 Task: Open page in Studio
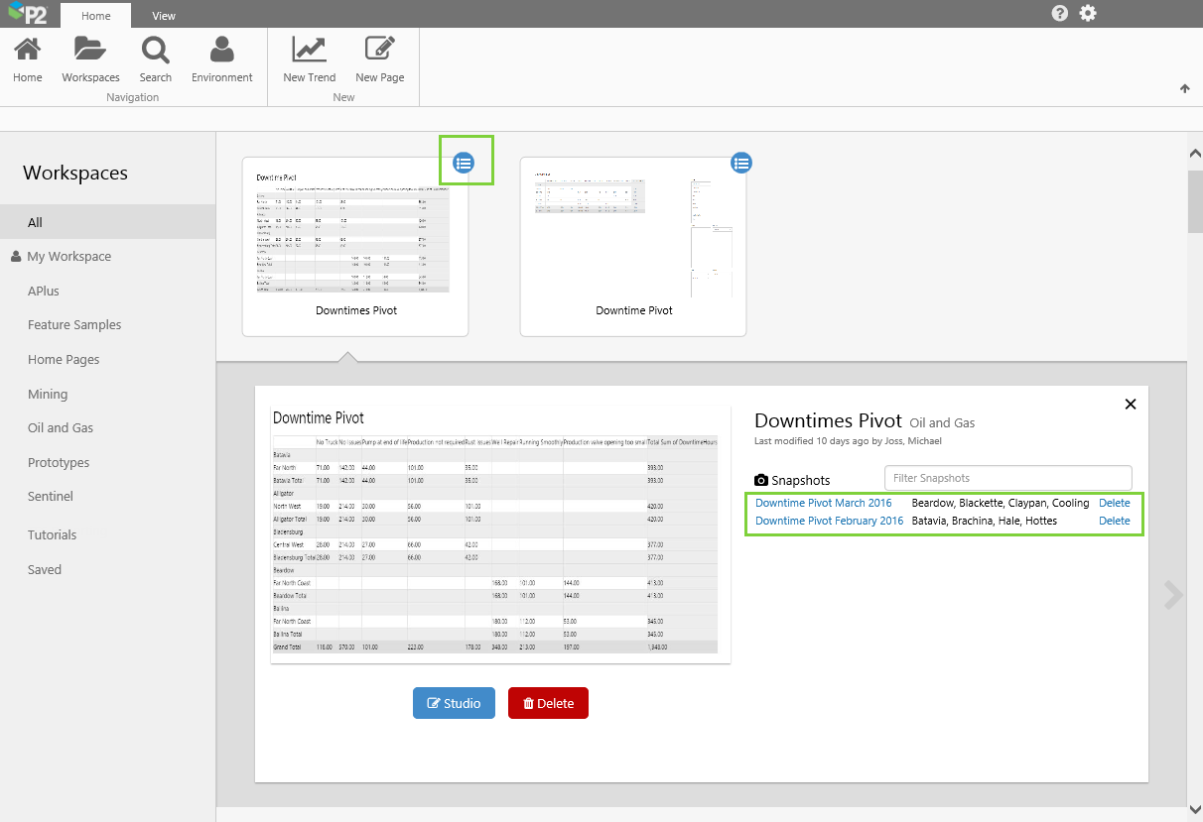click(454, 703)
